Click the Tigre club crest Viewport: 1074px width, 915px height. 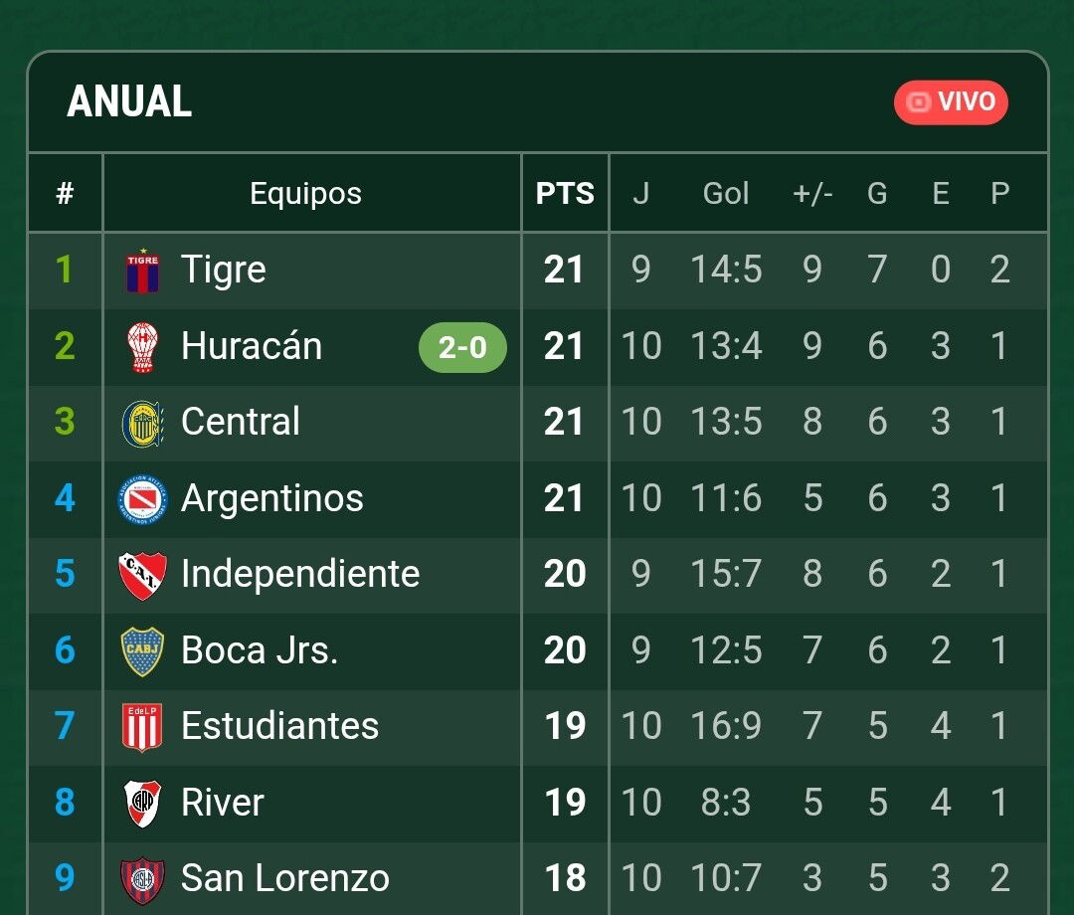pyautogui.click(x=142, y=271)
